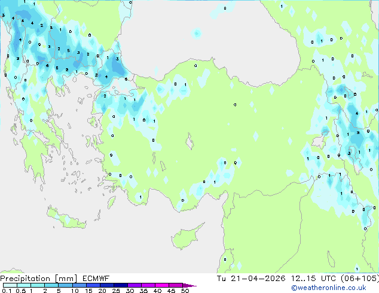This screenshot has width=379, height=293.
Task: Click legend scale label '15'
Action: click(x=88, y=291)
